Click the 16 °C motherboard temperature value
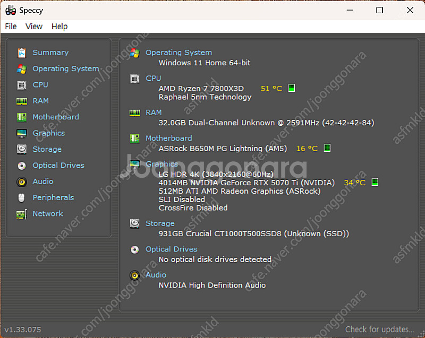The image size is (425, 338). click(x=307, y=149)
